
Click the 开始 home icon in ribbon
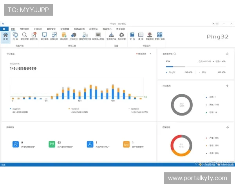pos(5,36)
